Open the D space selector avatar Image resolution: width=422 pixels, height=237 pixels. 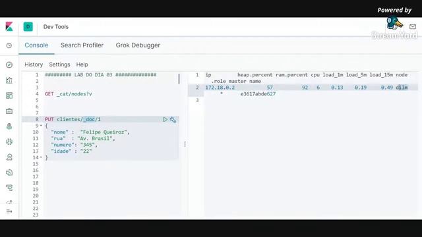point(28,26)
